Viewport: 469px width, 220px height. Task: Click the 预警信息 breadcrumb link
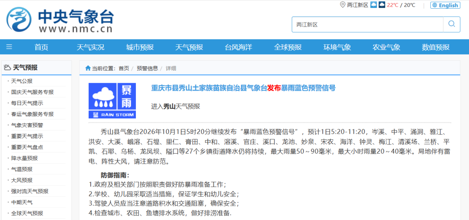148,68
